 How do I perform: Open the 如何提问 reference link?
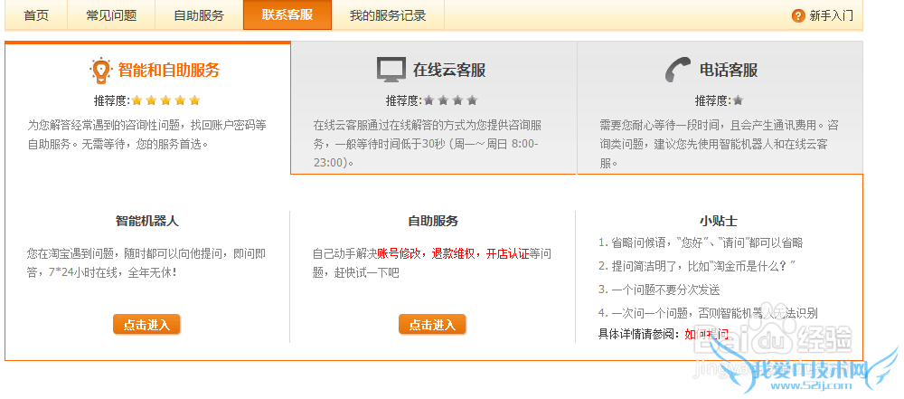706,335
